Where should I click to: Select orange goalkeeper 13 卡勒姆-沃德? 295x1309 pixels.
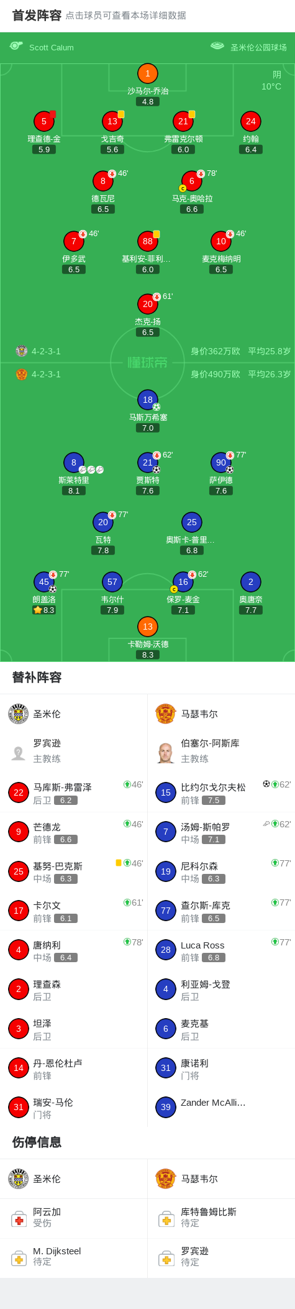coord(147,627)
